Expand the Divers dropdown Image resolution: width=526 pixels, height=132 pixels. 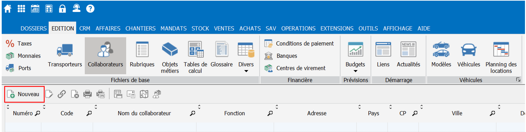pyautogui.click(x=246, y=71)
